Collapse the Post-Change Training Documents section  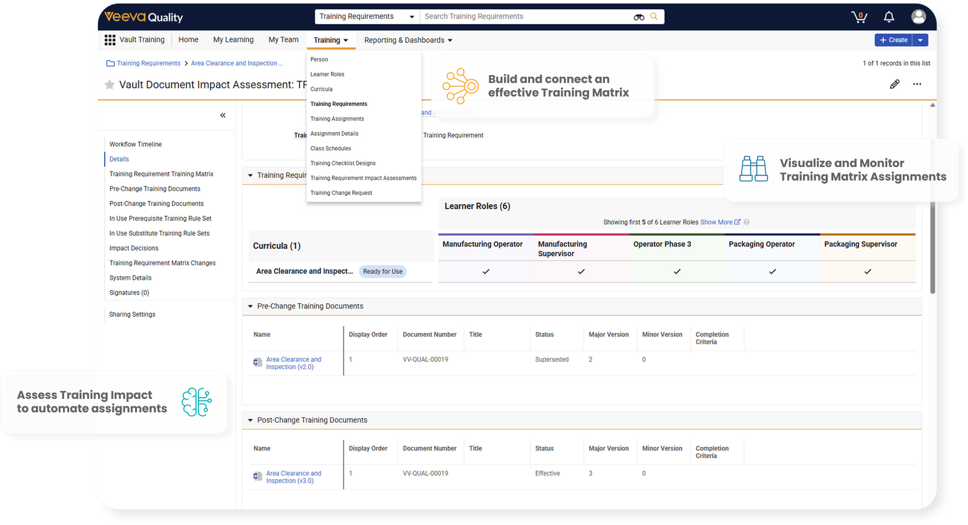[x=250, y=420]
